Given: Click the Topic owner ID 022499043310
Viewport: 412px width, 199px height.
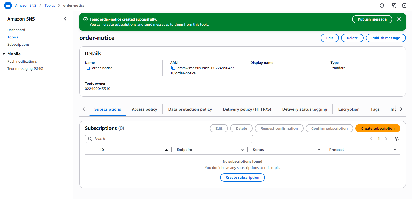Looking at the screenshot, I should [97, 89].
